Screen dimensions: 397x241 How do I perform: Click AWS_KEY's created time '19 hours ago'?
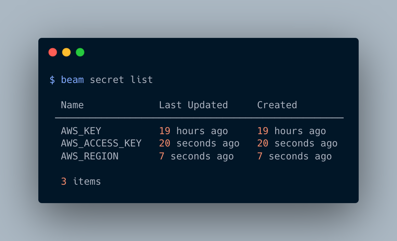coord(292,131)
